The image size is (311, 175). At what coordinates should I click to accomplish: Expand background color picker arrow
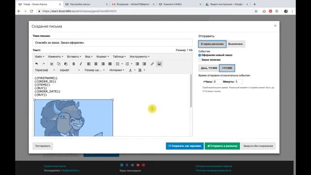144,70
